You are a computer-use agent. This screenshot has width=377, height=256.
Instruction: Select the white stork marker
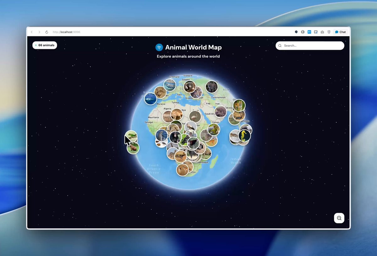[190, 127]
